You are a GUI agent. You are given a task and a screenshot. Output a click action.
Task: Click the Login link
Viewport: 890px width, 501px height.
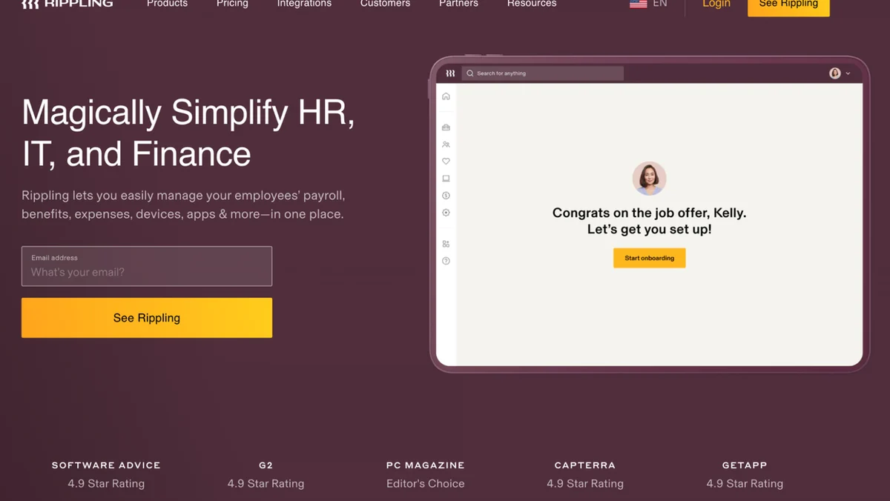[716, 4]
